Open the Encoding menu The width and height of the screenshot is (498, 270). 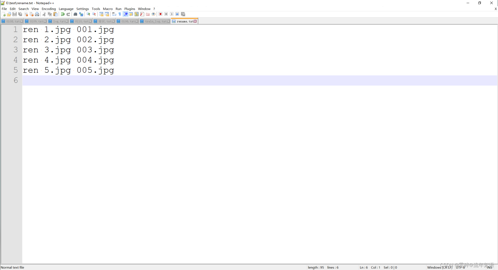[x=49, y=9]
